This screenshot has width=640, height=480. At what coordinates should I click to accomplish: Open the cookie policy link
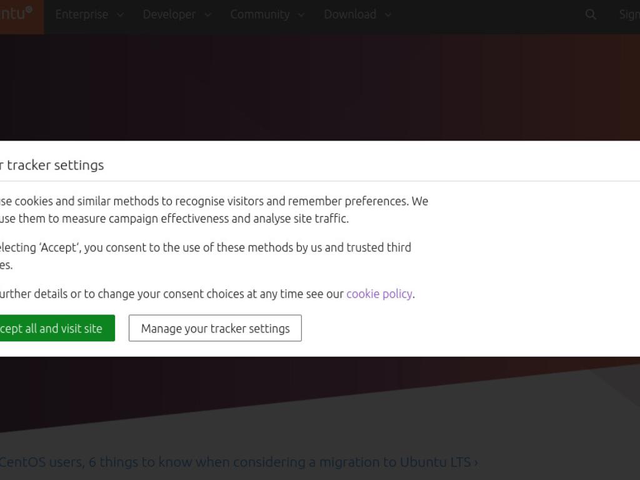pos(379,294)
